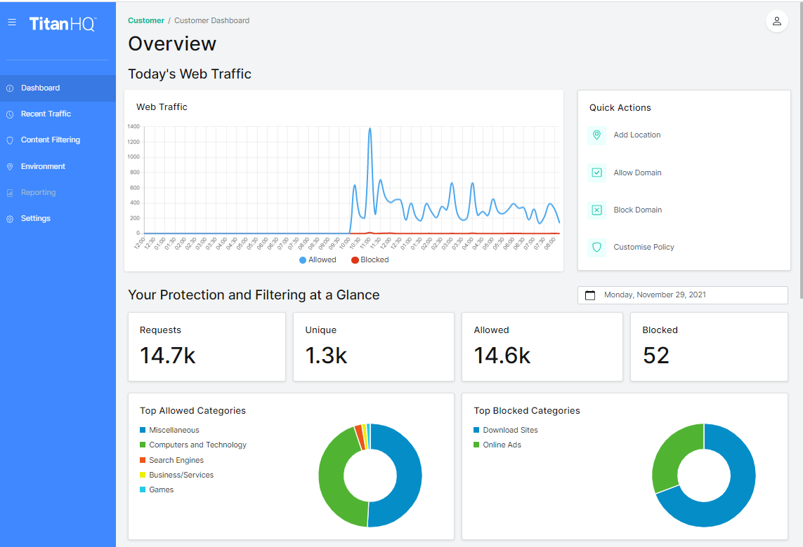Image resolution: width=803 pixels, height=547 pixels.
Task: Click the Blocked count card showing 52
Action: 708,347
